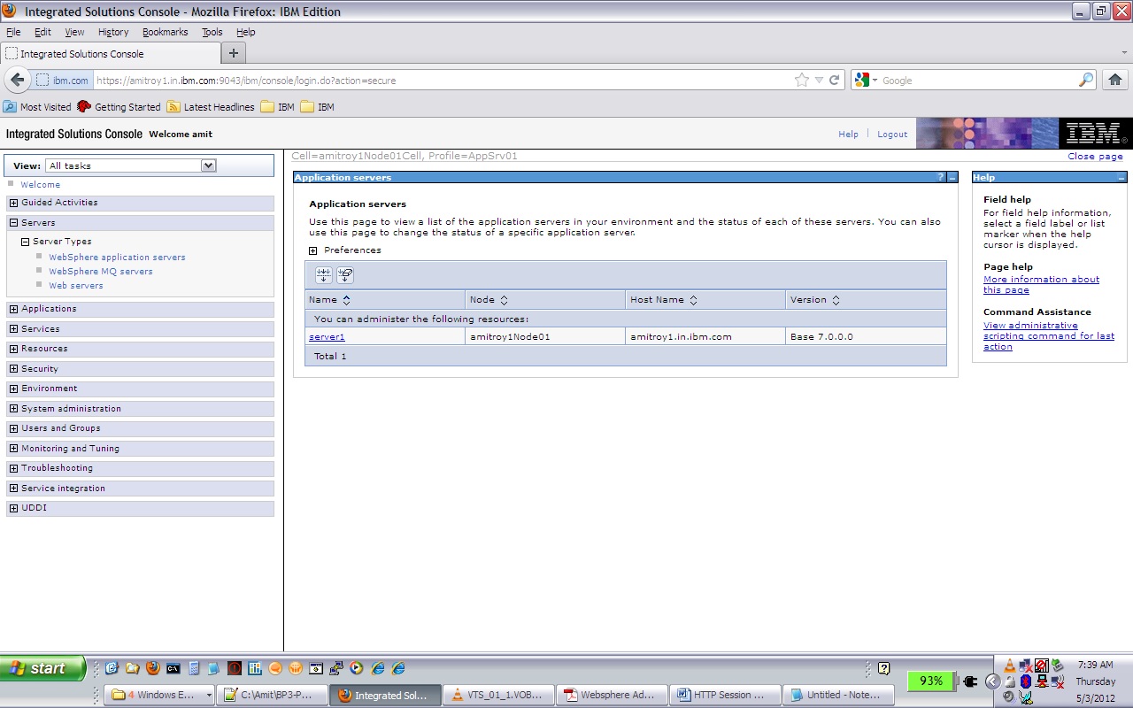Minimize the Application servers portlet
Viewport: 1133px width, 708px height.
(952, 178)
